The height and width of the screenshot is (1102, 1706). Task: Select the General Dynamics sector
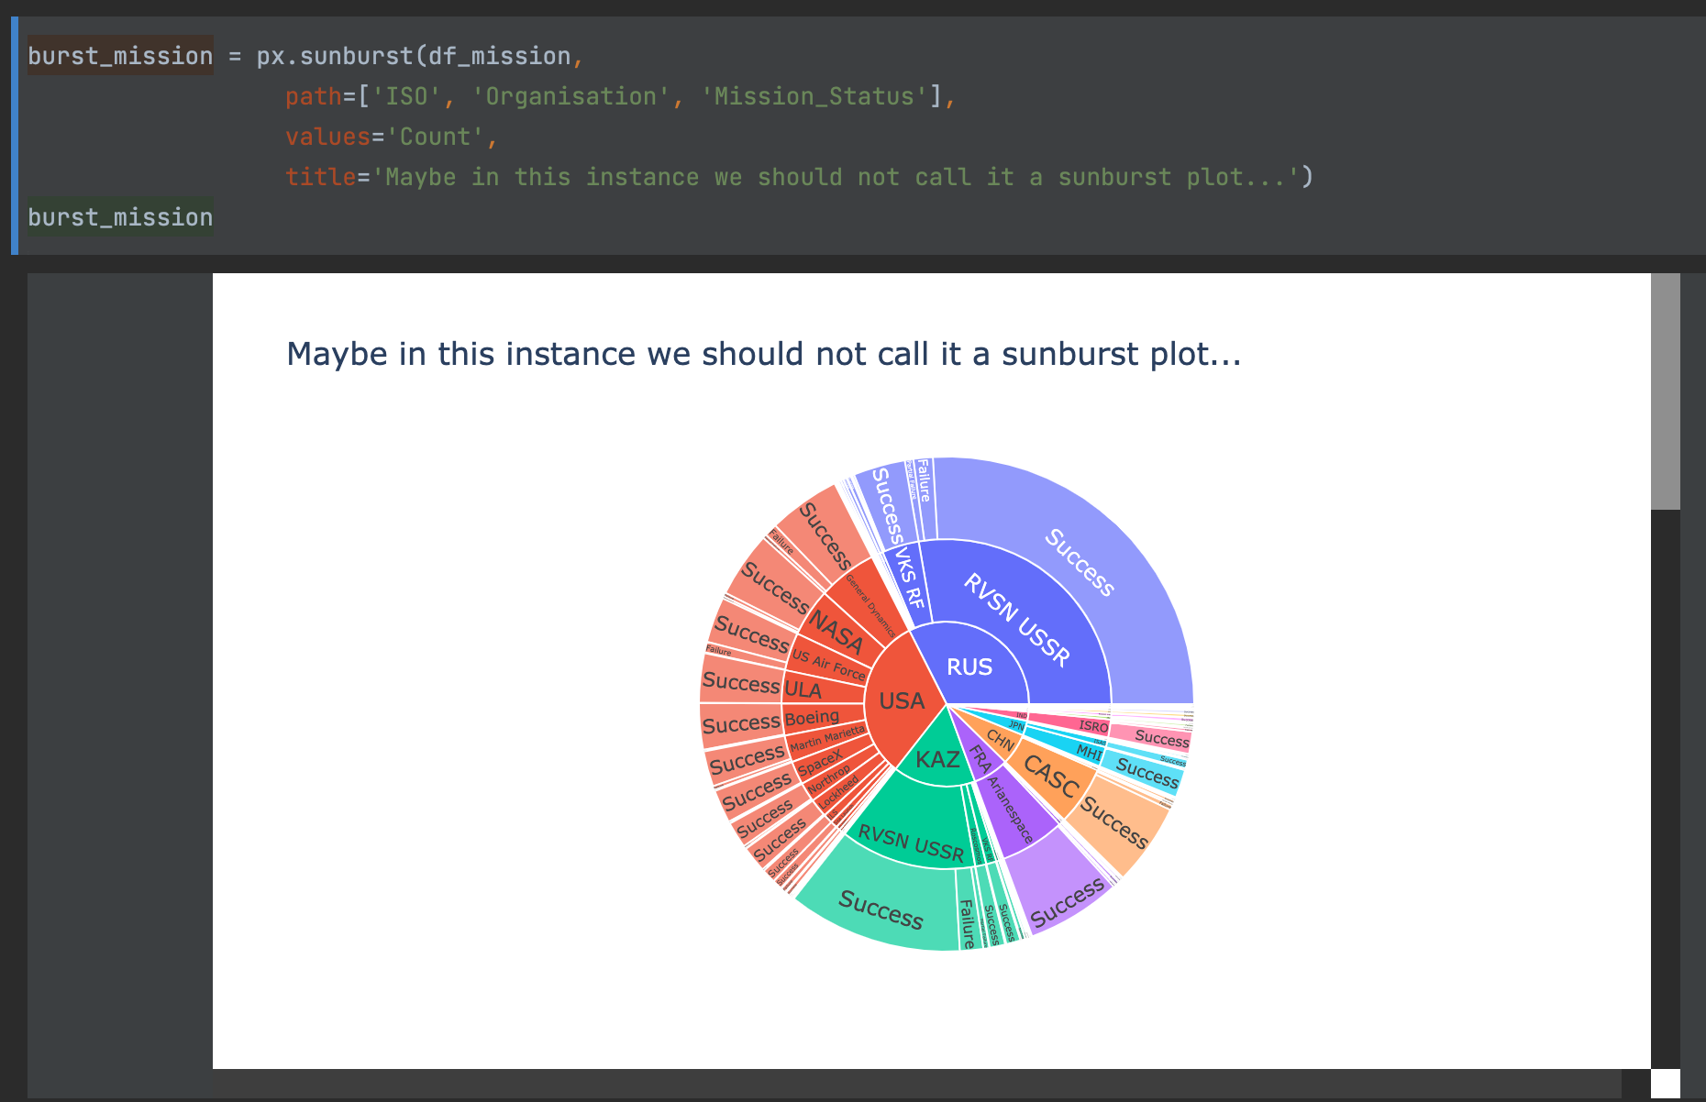pyautogui.click(x=870, y=605)
